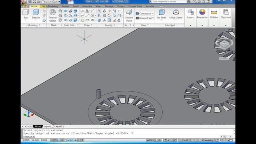This screenshot has width=256, height=144.
Task: Choose the Polygon tool in Draw panel
Action: pos(83,20)
